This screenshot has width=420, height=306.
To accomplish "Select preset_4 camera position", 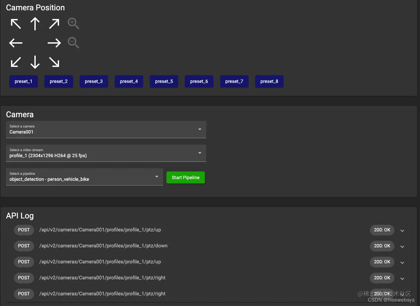I will pyautogui.click(x=129, y=81).
